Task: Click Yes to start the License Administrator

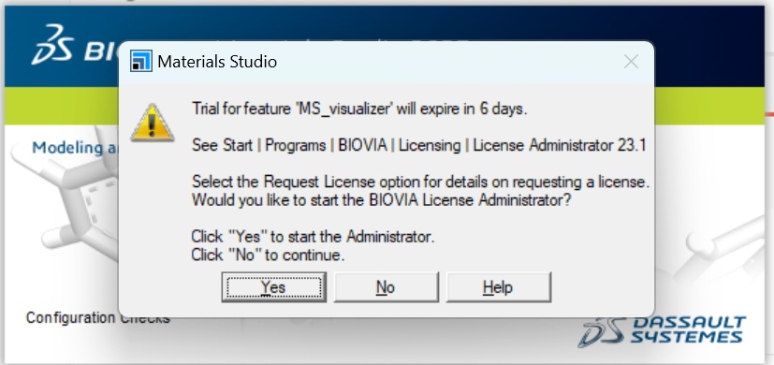Action: [x=273, y=287]
